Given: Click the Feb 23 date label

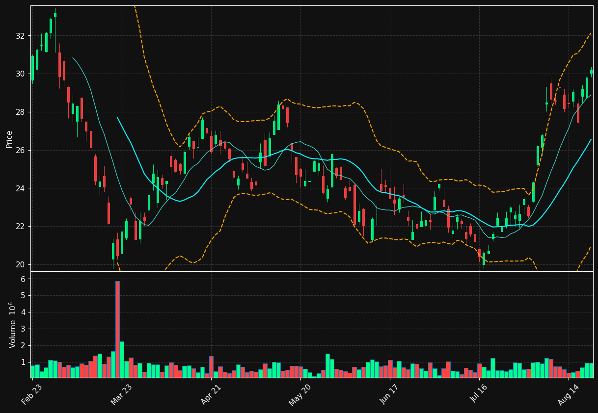Looking at the screenshot, I should coord(31,394).
